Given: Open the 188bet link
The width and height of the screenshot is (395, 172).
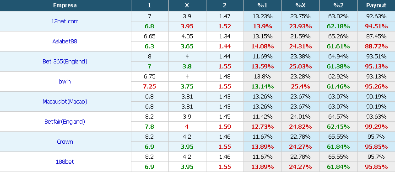Looking at the screenshot, I should pos(65,162).
